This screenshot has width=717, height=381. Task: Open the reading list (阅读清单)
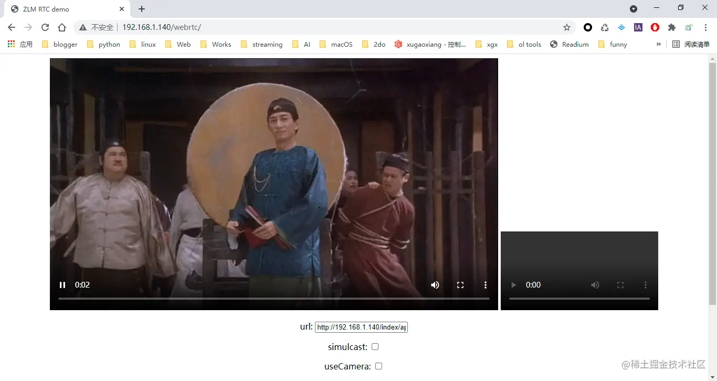(691, 45)
